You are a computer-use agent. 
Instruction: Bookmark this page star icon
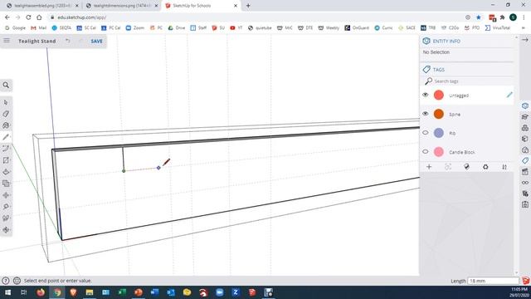pyautogui.click(x=479, y=17)
